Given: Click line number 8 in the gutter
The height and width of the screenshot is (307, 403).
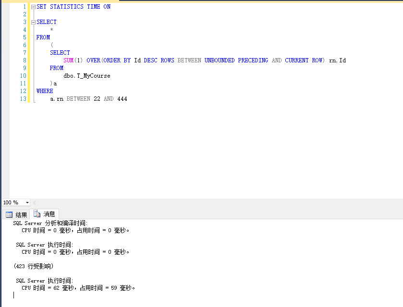Looking at the screenshot, I should tap(24, 60).
